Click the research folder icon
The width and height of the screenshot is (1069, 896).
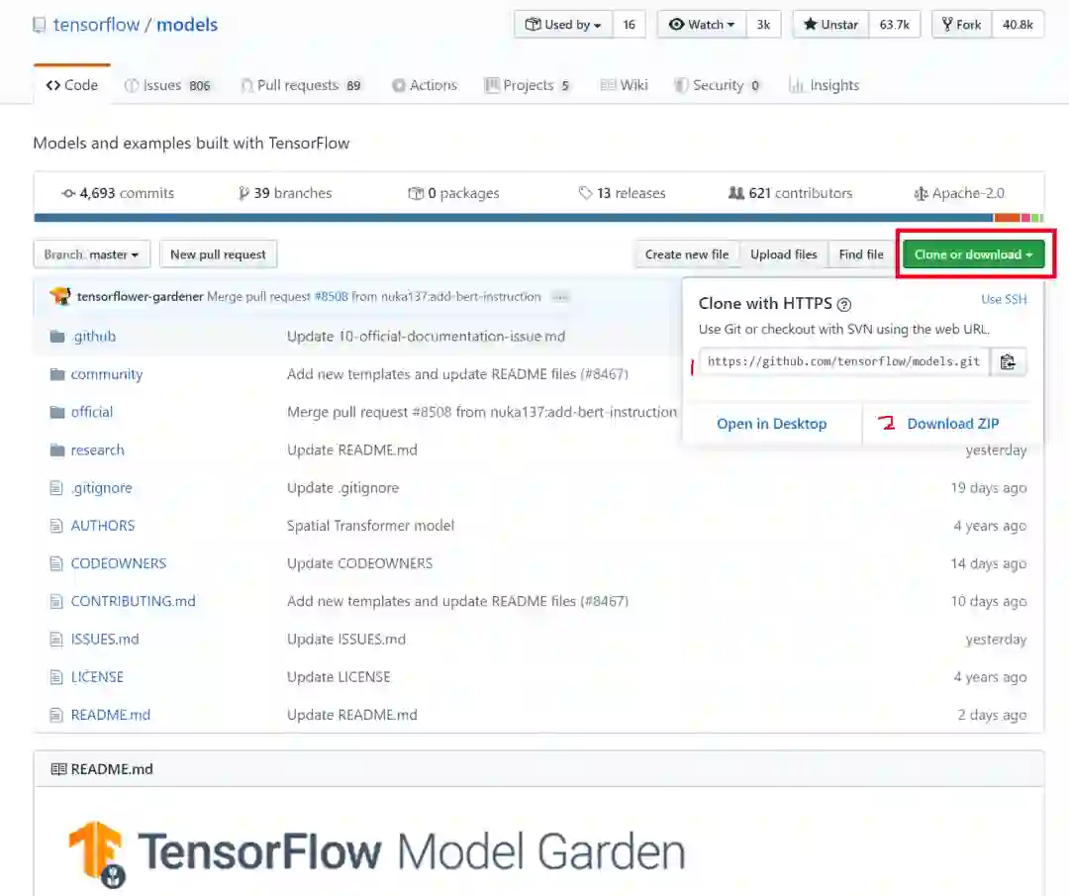point(57,450)
